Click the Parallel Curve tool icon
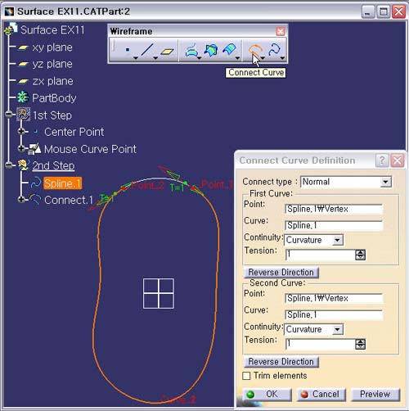Image resolution: width=409 pixels, height=411 pixels. pyautogui.click(x=229, y=50)
